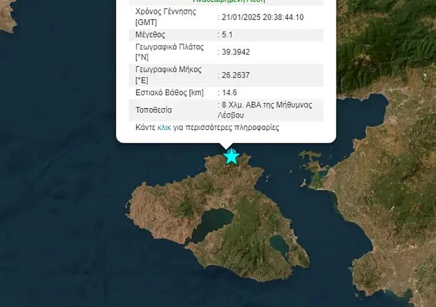Image resolution: width=436 pixels, height=307 pixels.
Task: Click the 'Μέγεθος' row label
Action: pos(150,34)
